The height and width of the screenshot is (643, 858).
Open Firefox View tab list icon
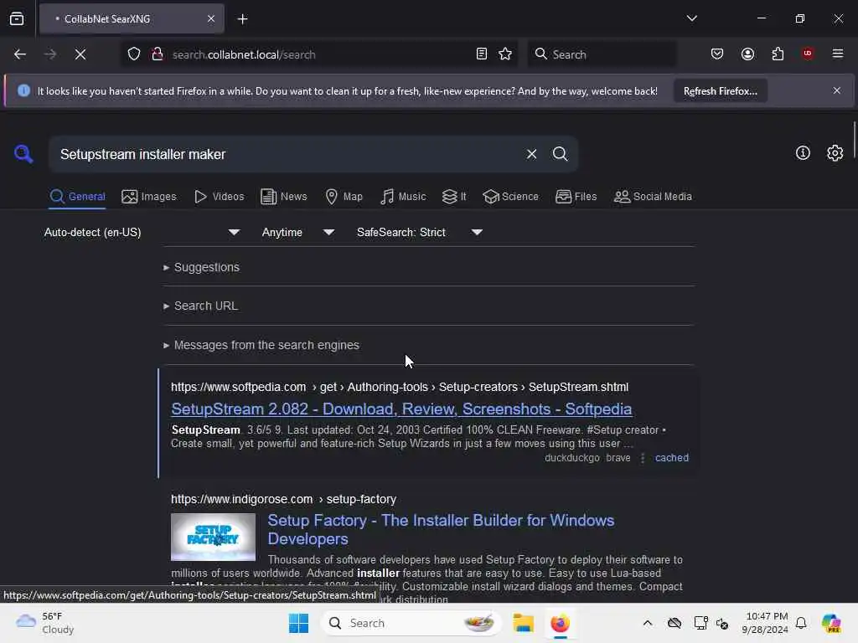coord(17,19)
